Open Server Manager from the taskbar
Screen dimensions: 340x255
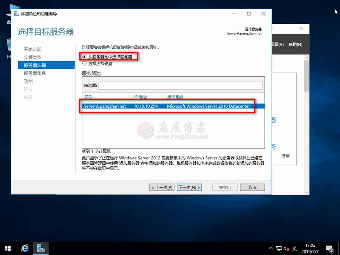[x=41, y=248]
